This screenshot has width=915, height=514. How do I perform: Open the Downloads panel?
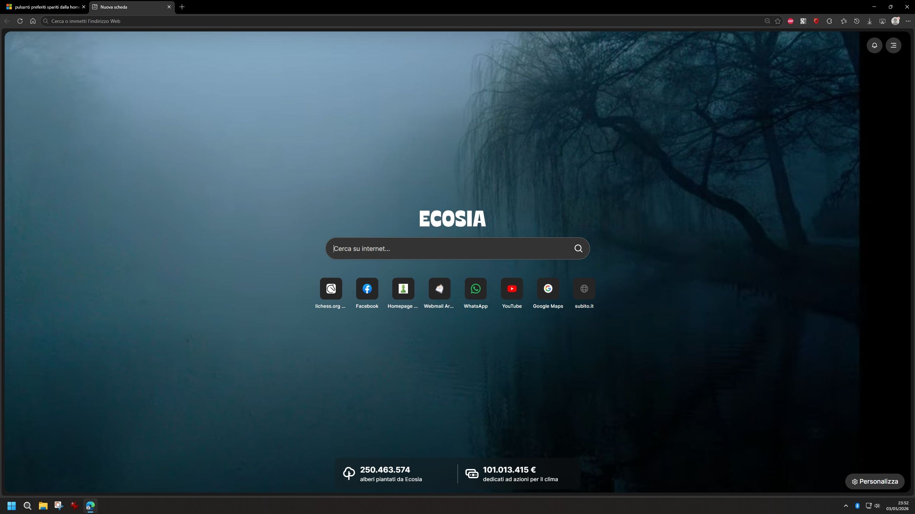click(870, 21)
